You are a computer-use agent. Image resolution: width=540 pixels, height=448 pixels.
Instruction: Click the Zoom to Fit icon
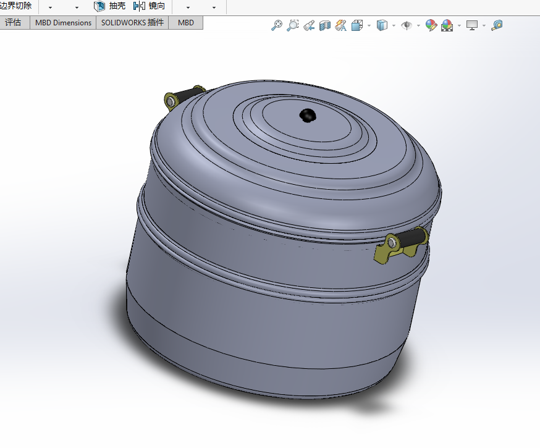tap(277, 25)
